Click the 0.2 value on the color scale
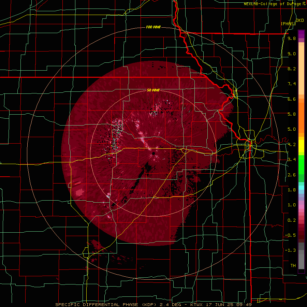The image size is (307, 307). (x=292, y=220)
